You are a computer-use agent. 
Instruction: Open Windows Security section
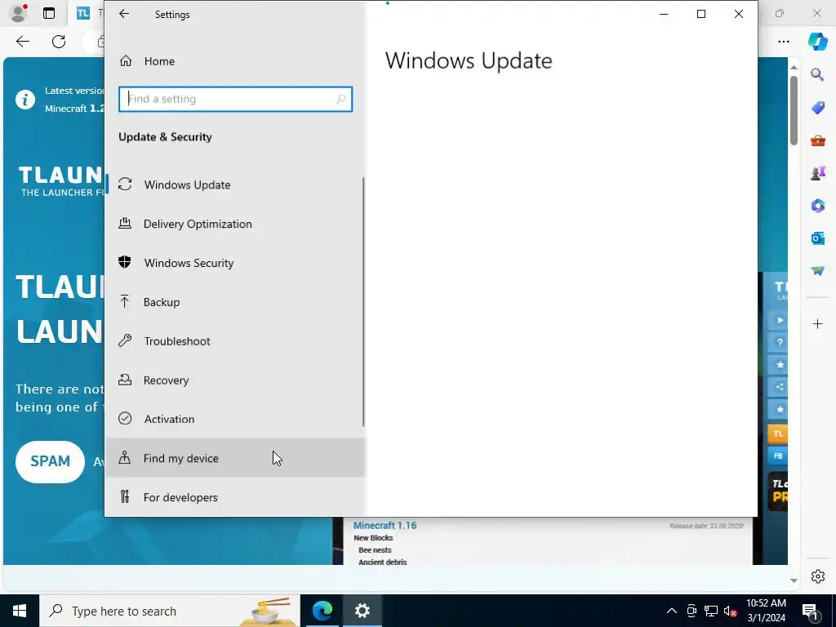coord(235,263)
